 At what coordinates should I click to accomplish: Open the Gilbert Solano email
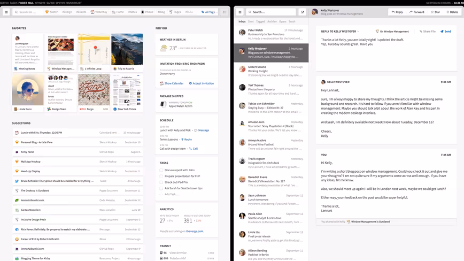[271, 71]
